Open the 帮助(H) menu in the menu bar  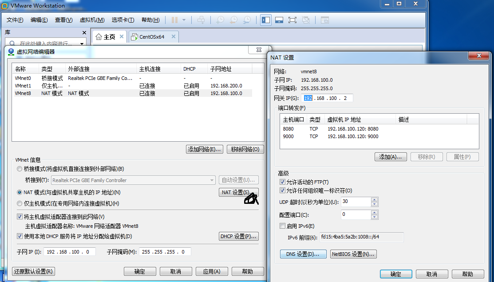(x=150, y=20)
